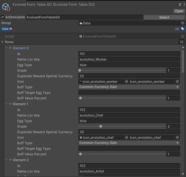Click Element 0 Grade value box

click(x=173, y=70)
